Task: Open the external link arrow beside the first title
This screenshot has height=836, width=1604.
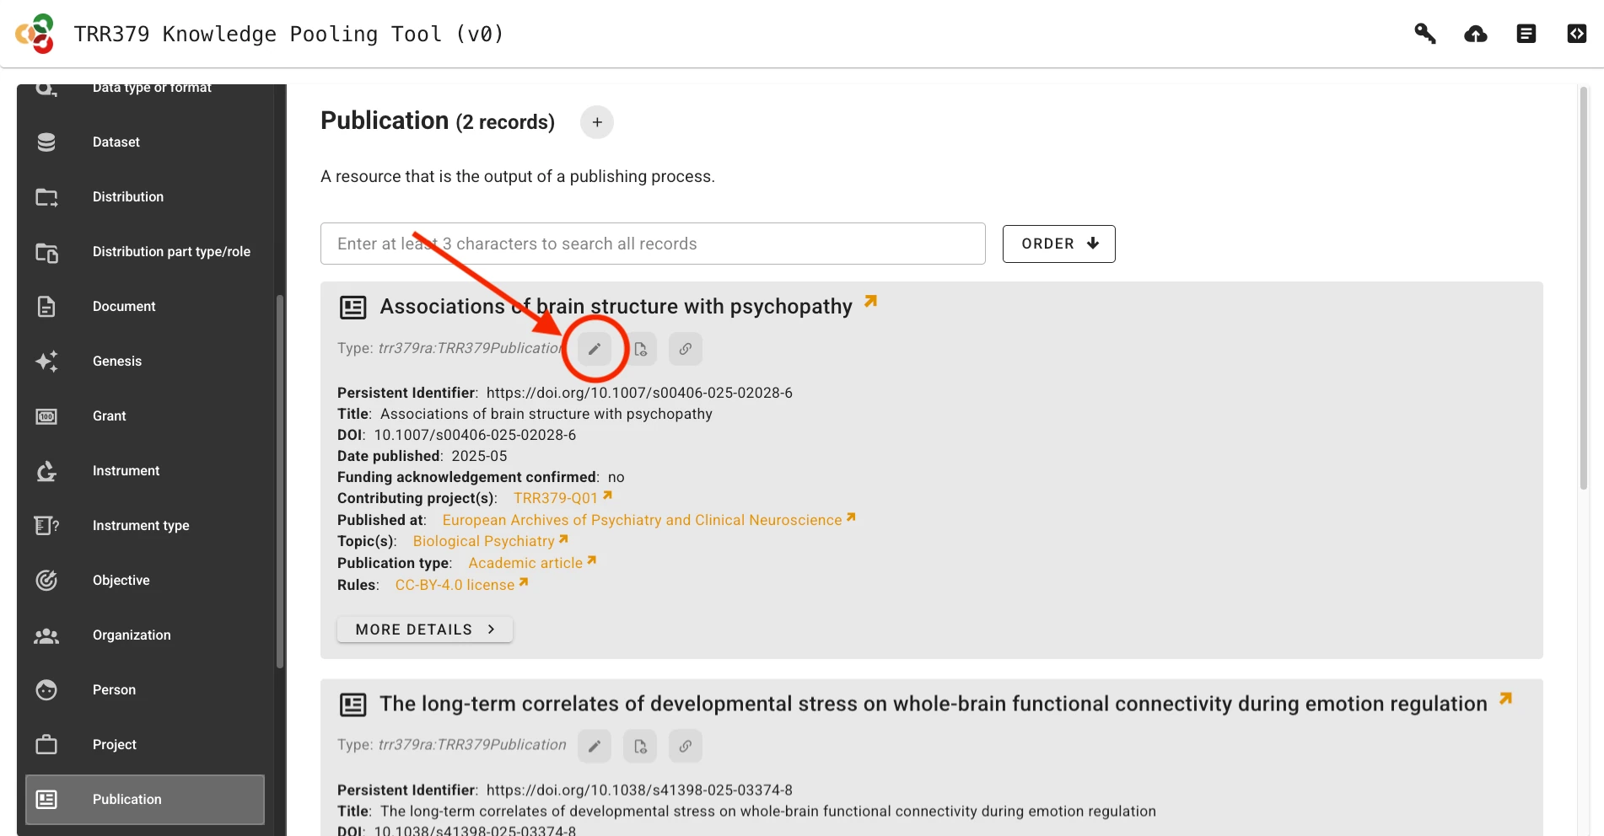Action: coord(870,301)
